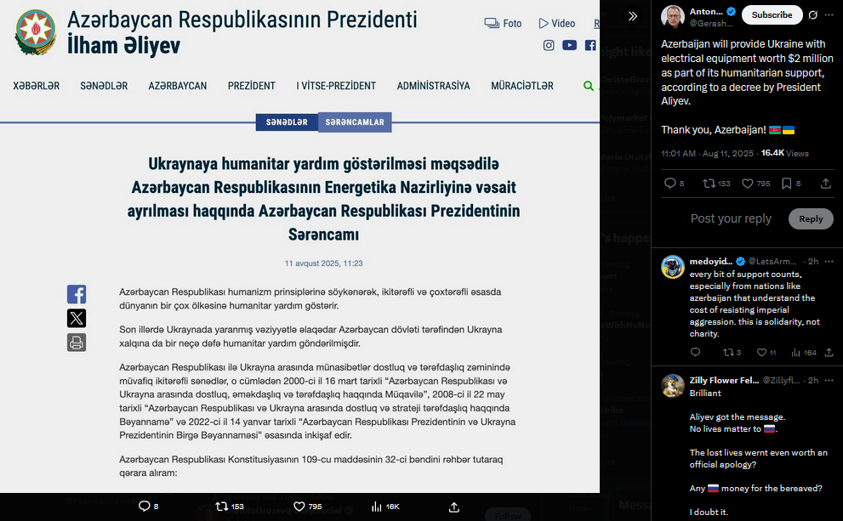Viewport: 843px width, 521px height.
Task: Share article via Facebook sidebar icon
Action: (x=77, y=294)
